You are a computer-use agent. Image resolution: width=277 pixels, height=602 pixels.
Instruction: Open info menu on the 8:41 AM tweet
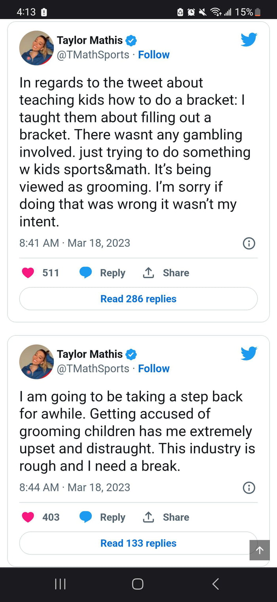pos(249,243)
